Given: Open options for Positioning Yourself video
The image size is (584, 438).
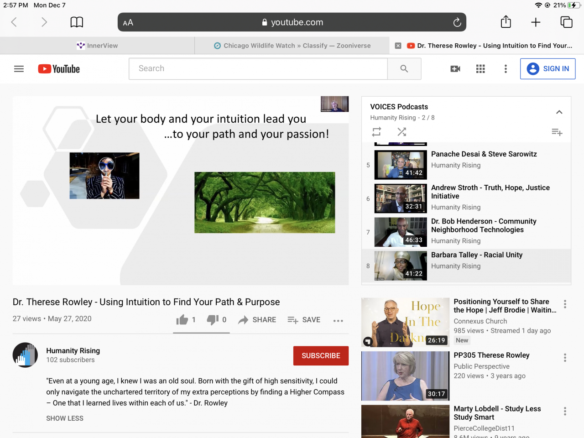Looking at the screenshot, I should (x=565, y=304).
